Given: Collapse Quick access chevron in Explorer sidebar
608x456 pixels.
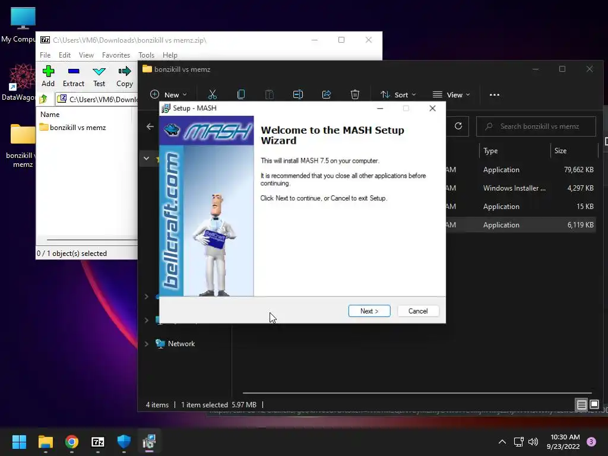Looking at the screenshot, I should 146,158.
